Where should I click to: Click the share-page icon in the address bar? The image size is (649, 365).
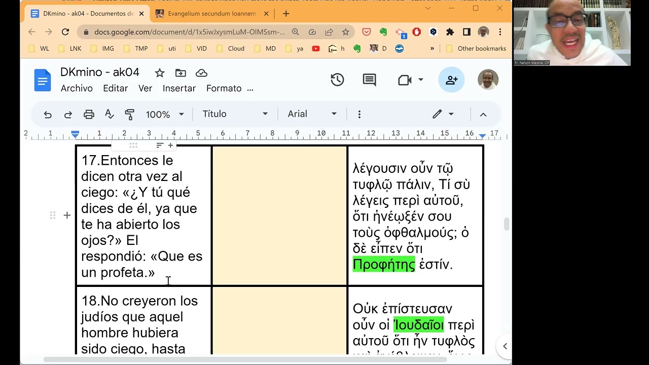pyautogui.click(x=329, y=32)
